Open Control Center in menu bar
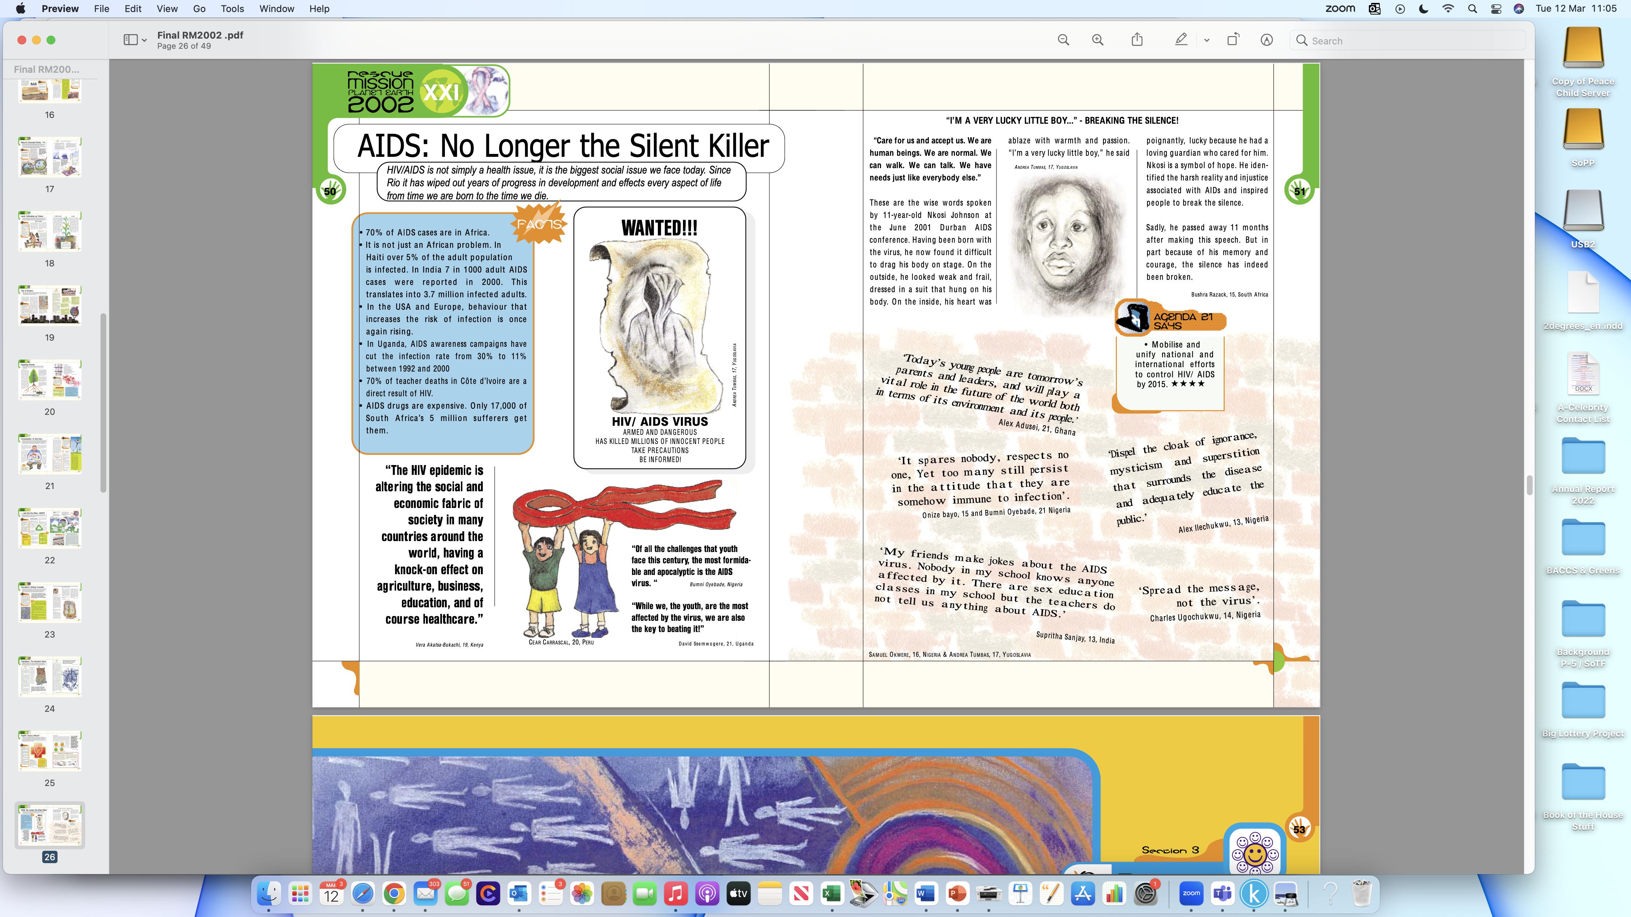Screen dimensions: 1631x917 (1496, 9)
